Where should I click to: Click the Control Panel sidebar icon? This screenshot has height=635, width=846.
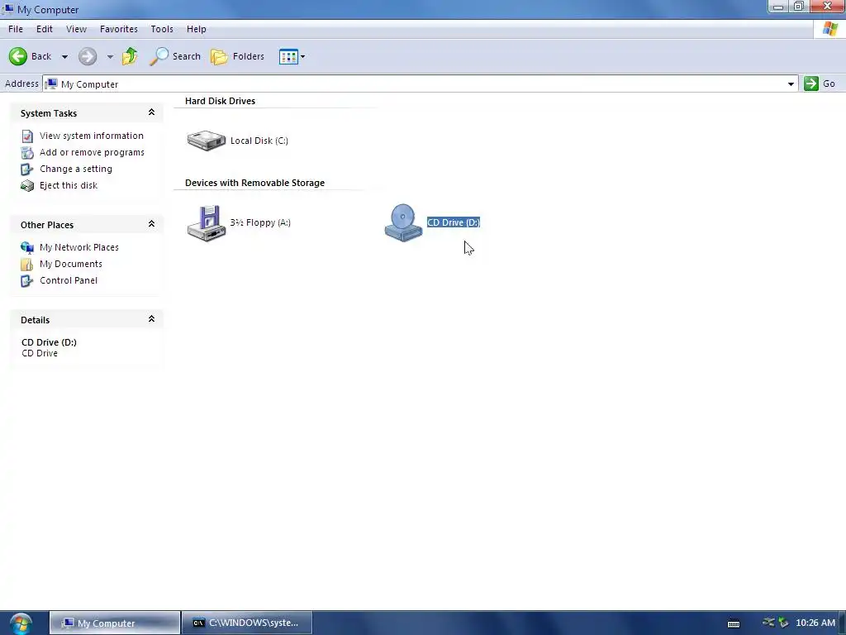(x=27, y=281)
